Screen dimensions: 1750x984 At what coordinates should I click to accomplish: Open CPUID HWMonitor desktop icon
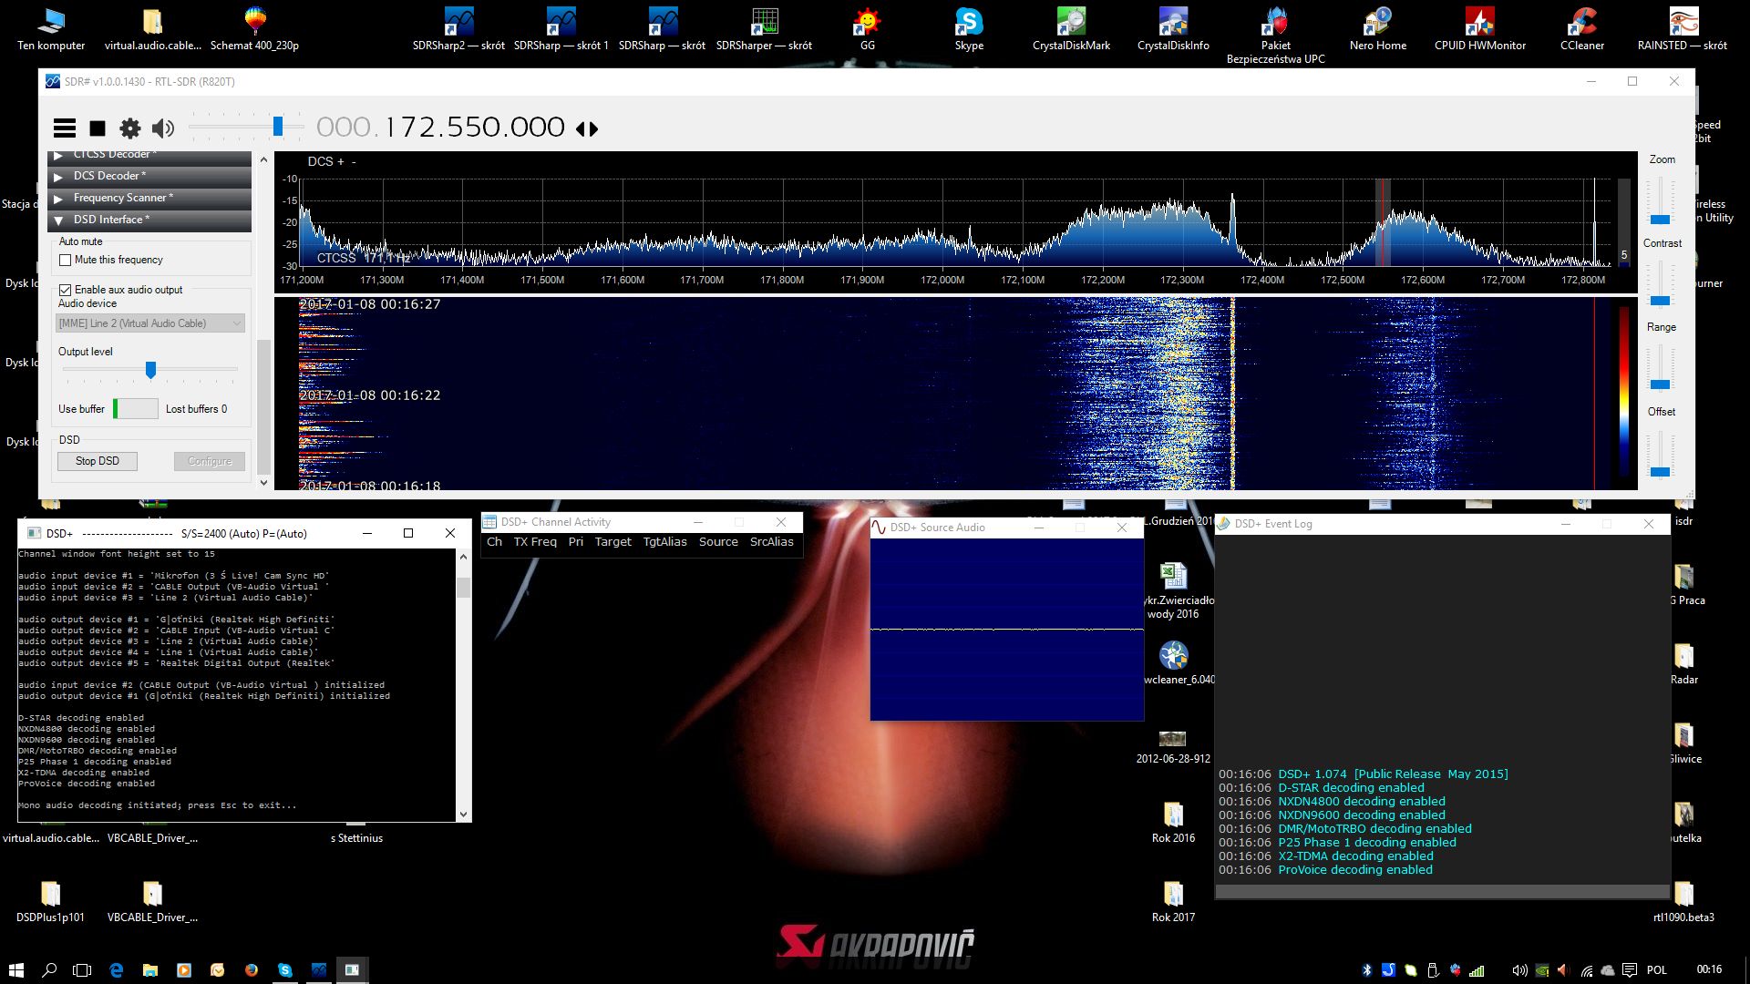pos(1479,29)
